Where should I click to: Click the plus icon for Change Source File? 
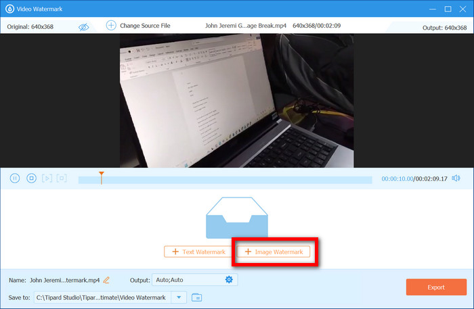(x=111, y=25)
